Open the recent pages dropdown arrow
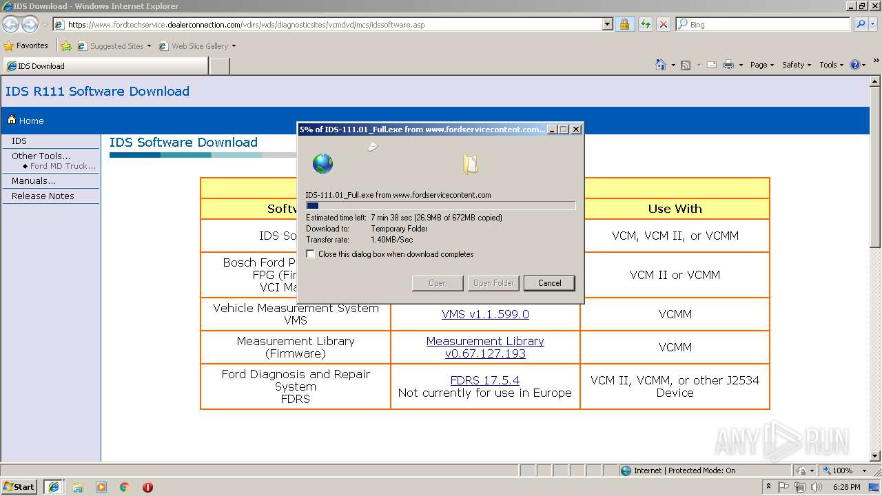882x496 pixels. pos(45,25)
